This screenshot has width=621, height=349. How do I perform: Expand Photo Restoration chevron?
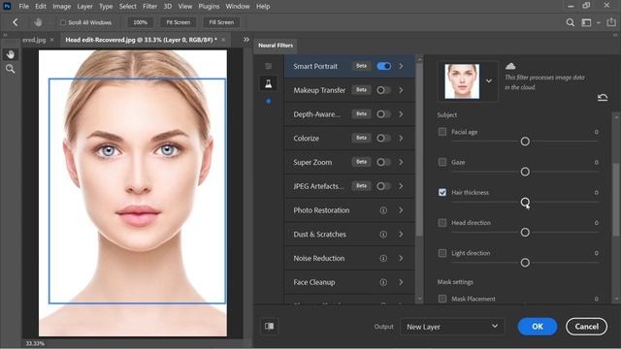pyautogui.click(x=401, y=210)
